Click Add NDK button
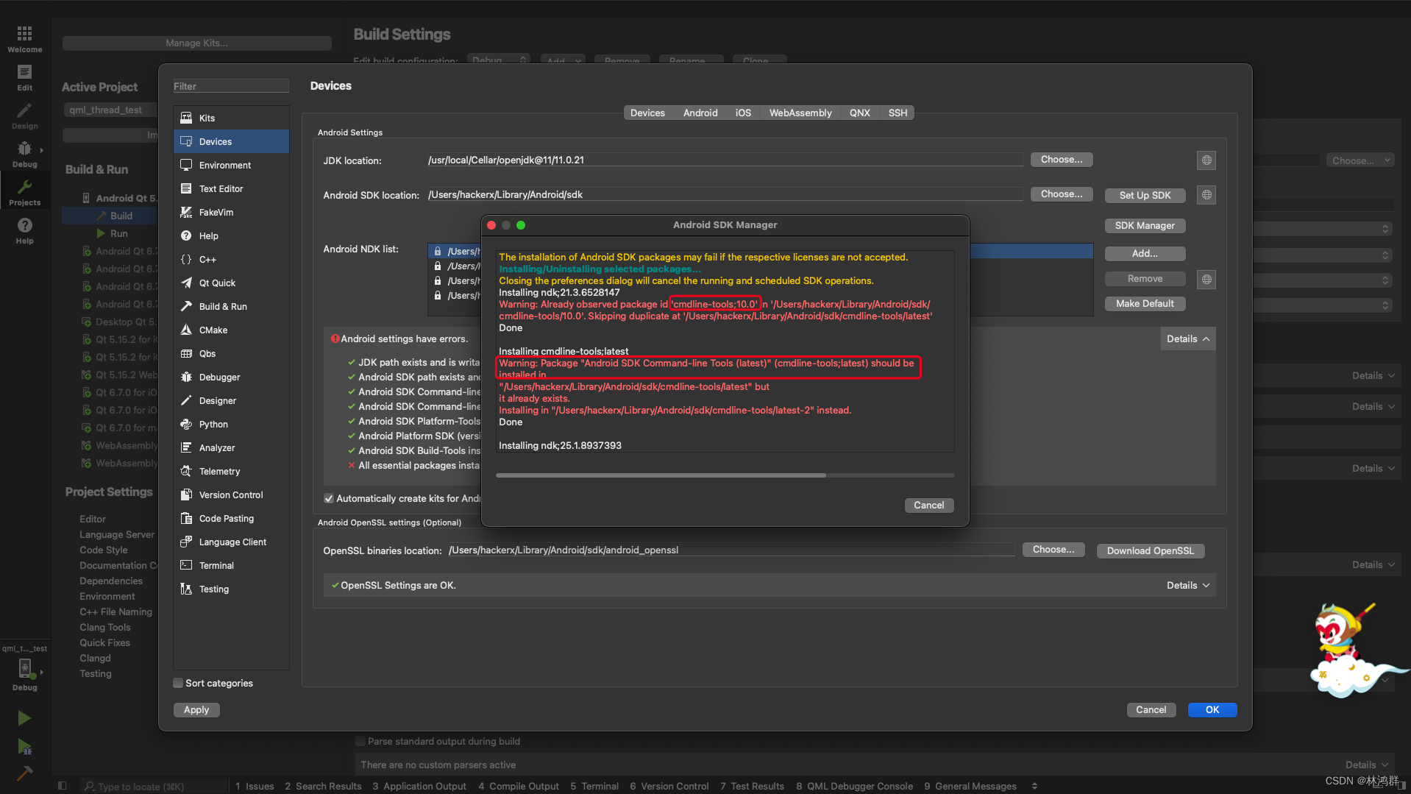 [1145, 253]
